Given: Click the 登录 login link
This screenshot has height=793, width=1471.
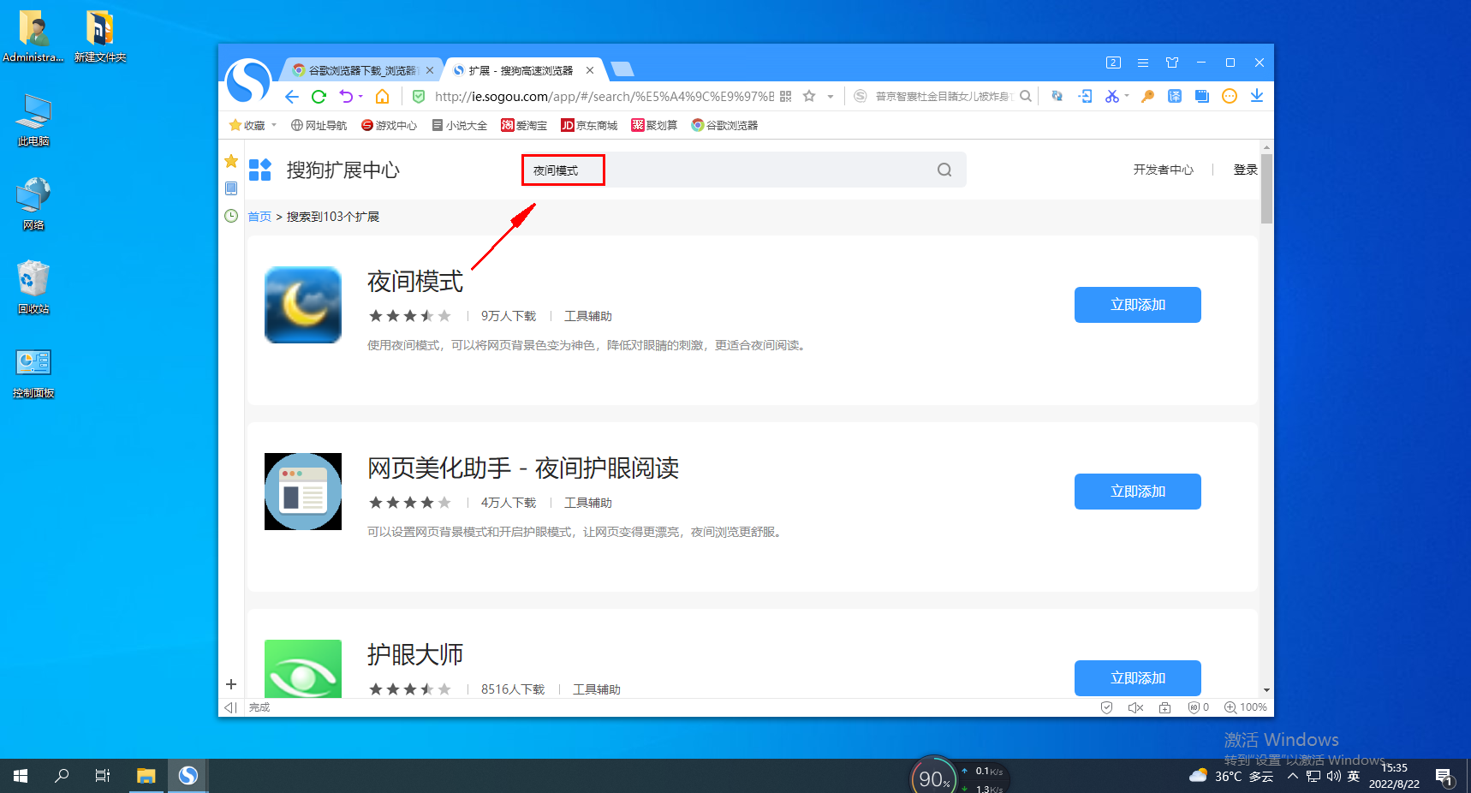Looking at the screenshot, I should [x=1245, y=170].
